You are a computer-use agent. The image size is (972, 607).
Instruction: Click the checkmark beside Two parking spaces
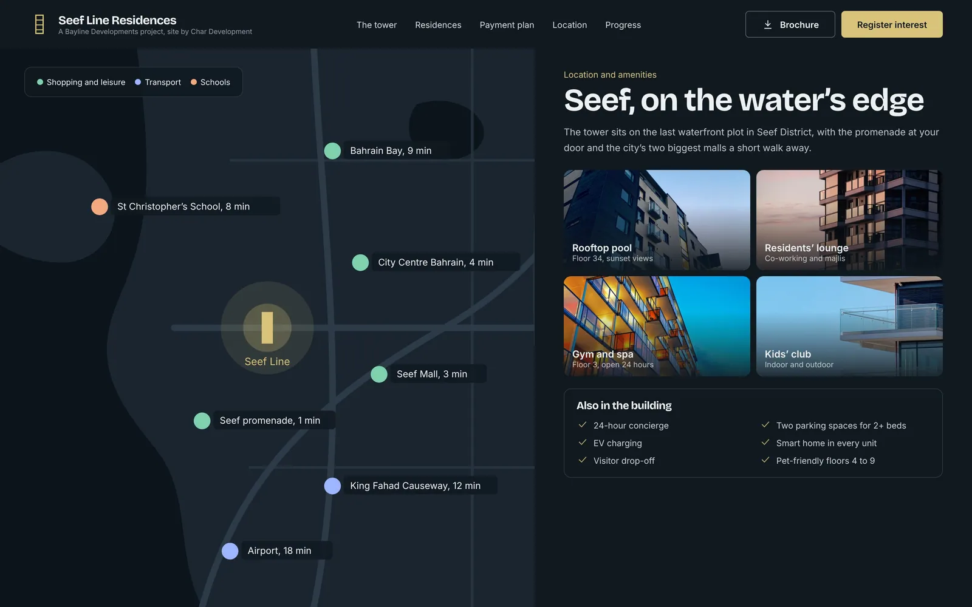click(765, 425)
